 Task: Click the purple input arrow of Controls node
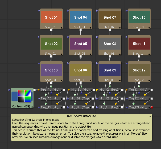9,90
